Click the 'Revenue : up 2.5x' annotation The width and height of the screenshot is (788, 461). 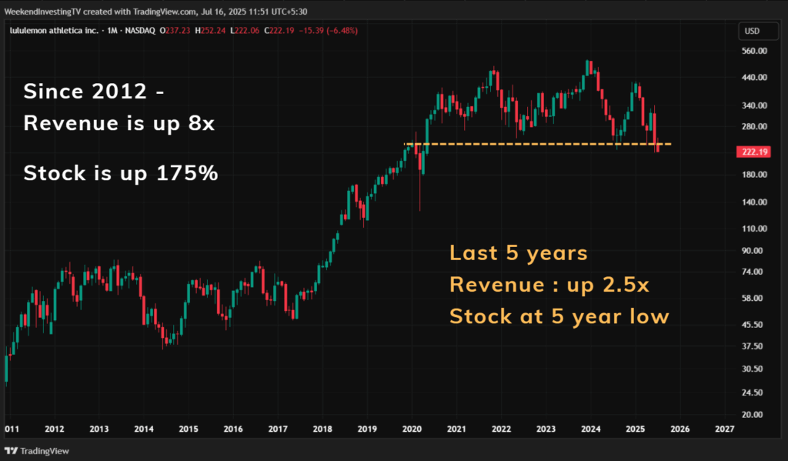point(549,285)
